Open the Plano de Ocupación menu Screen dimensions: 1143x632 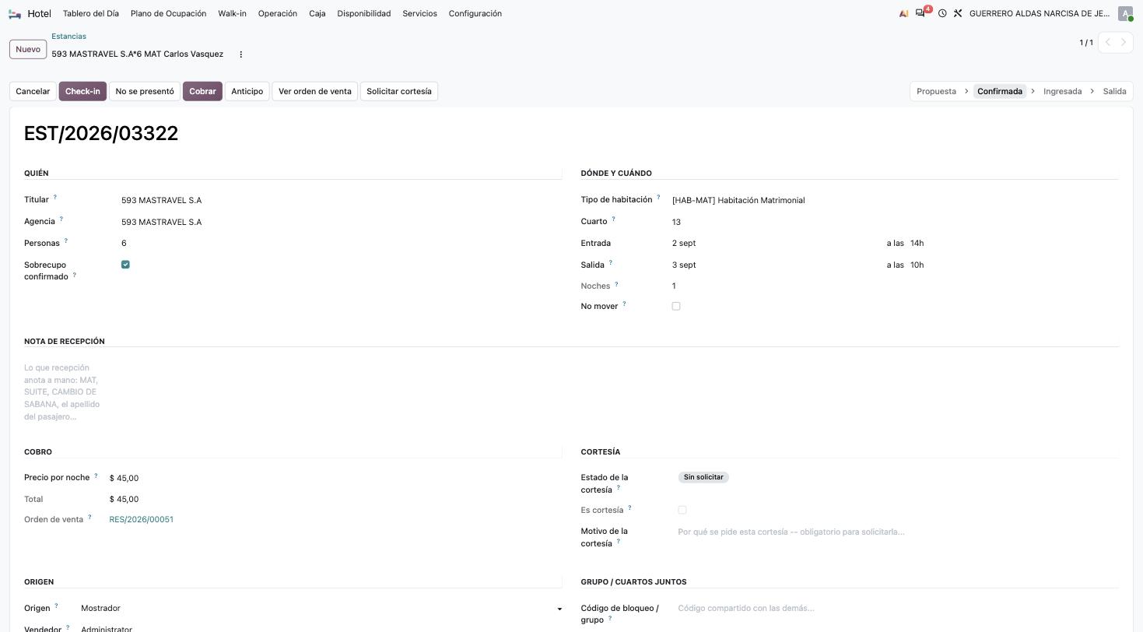click(169, 13)
